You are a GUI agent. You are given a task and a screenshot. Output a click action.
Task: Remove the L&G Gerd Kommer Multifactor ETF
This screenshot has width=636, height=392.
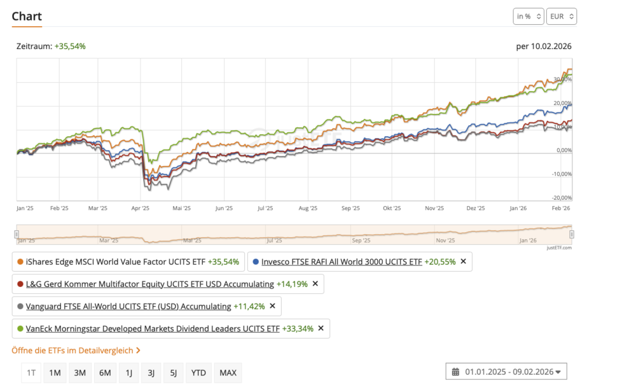pyautogui.click(x=315, y=284)
